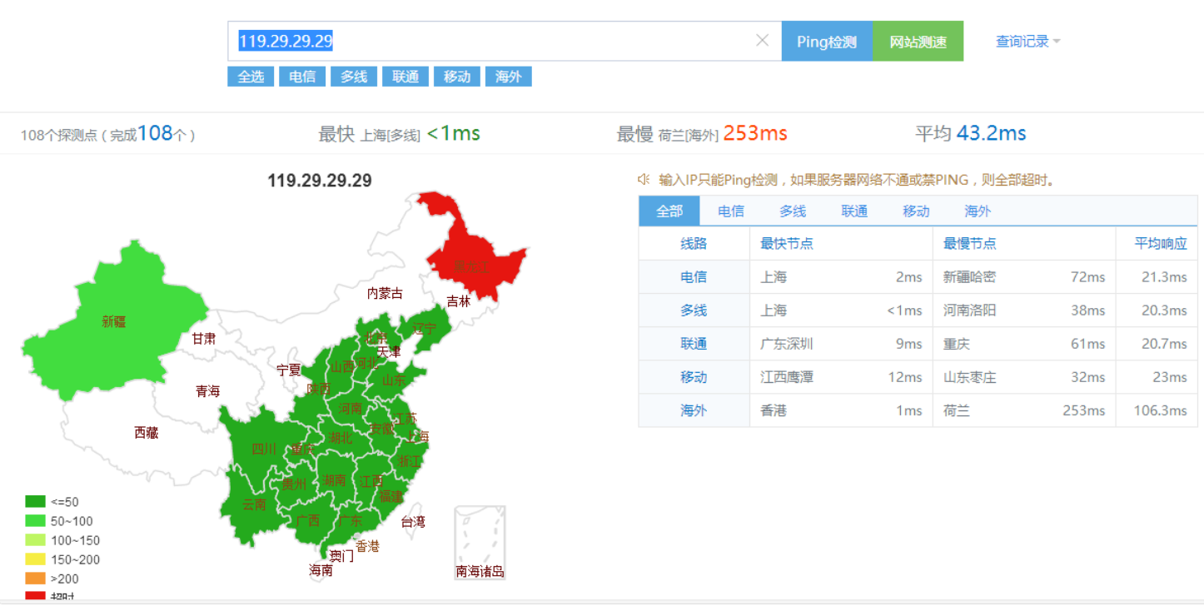
Task: Click the completed probes count 108
Action: pos(155,133)
